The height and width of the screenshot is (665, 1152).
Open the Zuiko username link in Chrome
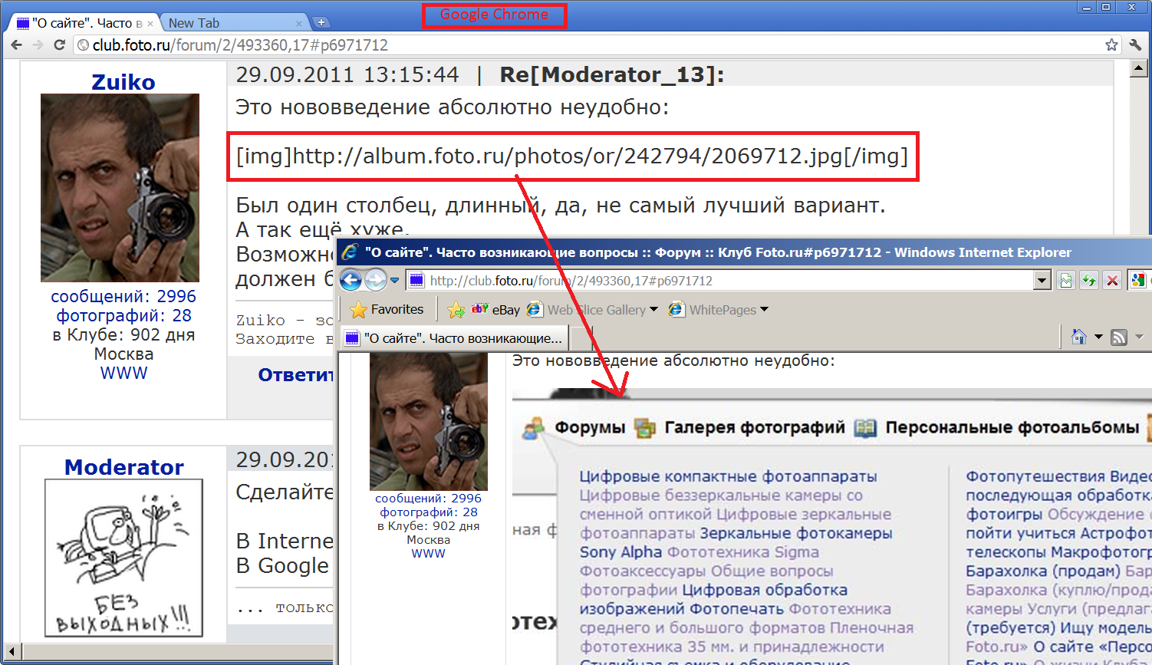point(123,82)
